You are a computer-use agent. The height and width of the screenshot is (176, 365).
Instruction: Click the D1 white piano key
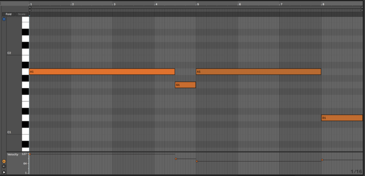coord(26,118)
